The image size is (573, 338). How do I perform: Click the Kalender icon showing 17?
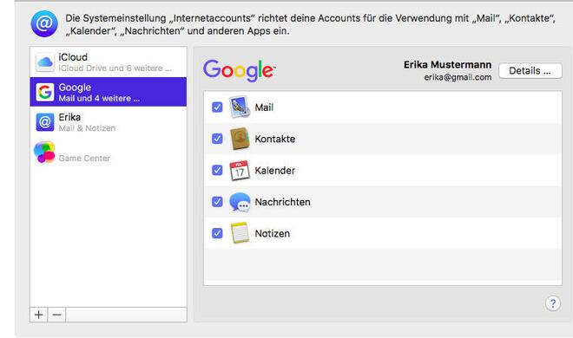(x=240, y=170)
